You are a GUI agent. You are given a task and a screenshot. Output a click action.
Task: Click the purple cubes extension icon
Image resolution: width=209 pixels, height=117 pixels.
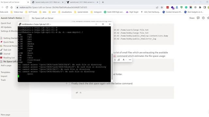click(x=172, y=7)
